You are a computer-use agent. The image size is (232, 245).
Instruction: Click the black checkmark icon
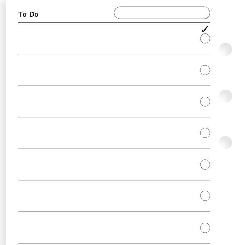205,29
